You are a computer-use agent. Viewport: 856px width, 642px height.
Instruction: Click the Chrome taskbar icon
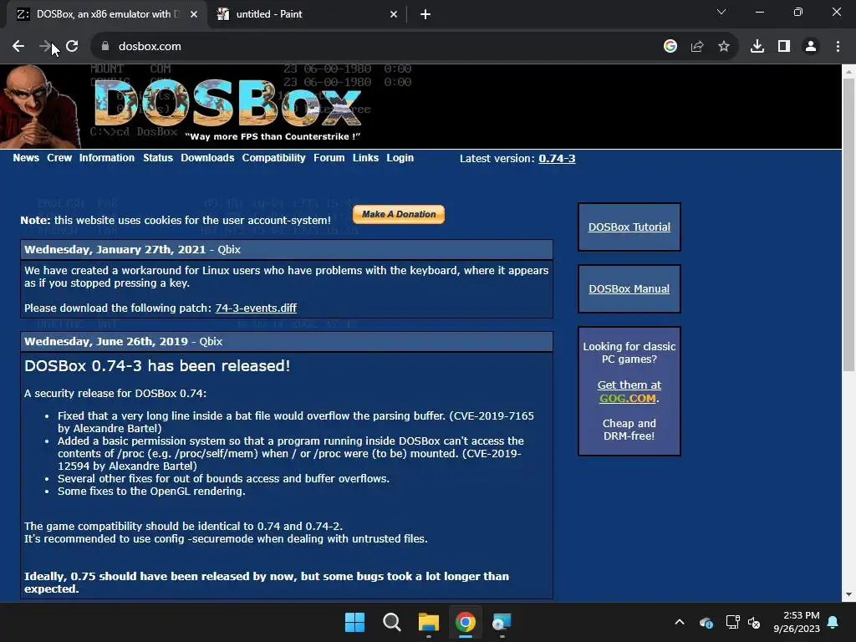tap(465, 622)
